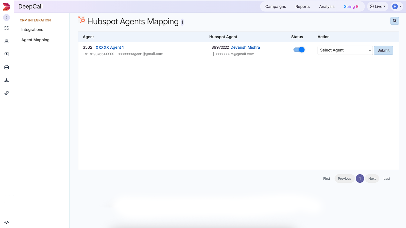Click agent ID 3562

(x=88, y=47)
